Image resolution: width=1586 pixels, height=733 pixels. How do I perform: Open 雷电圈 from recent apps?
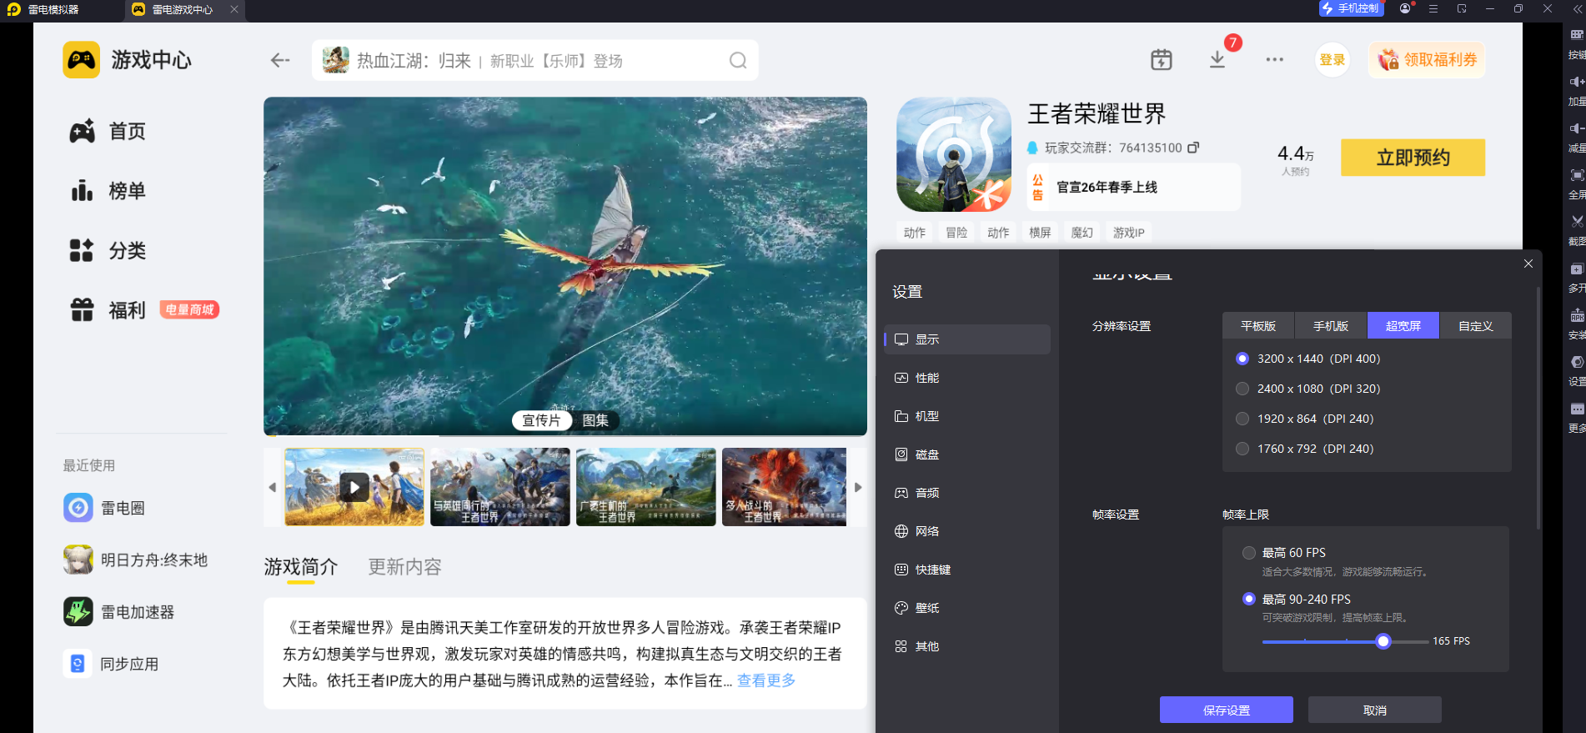coord(103,508)
